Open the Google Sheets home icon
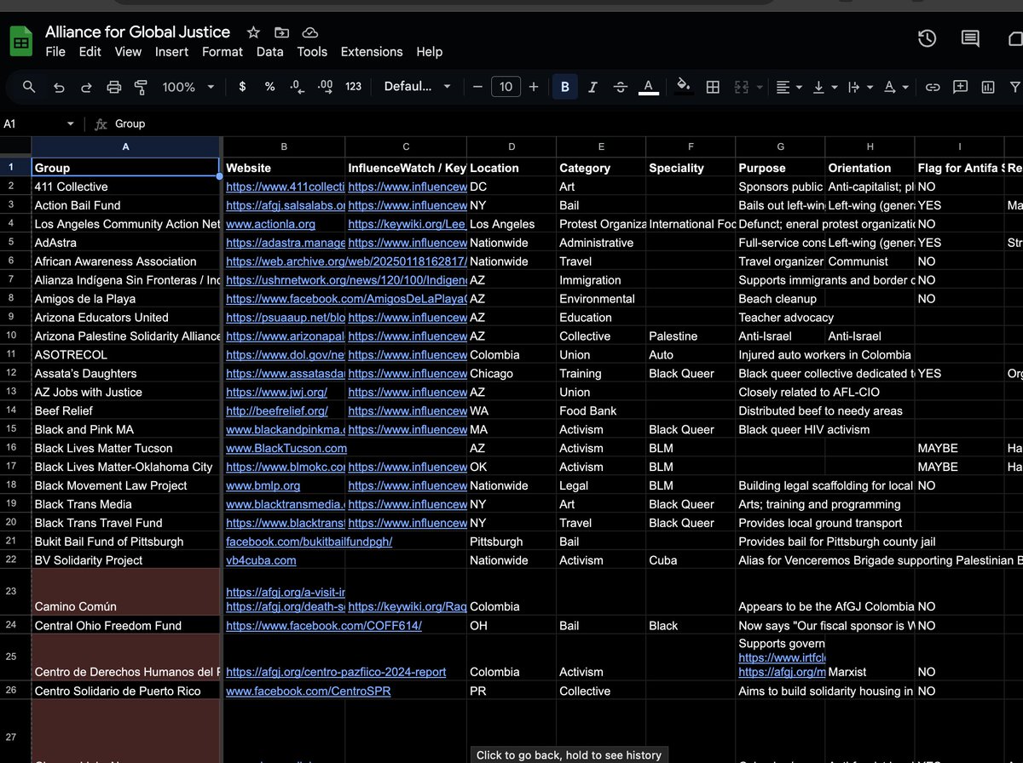The image size is (1023, 763). coord(21,42)
